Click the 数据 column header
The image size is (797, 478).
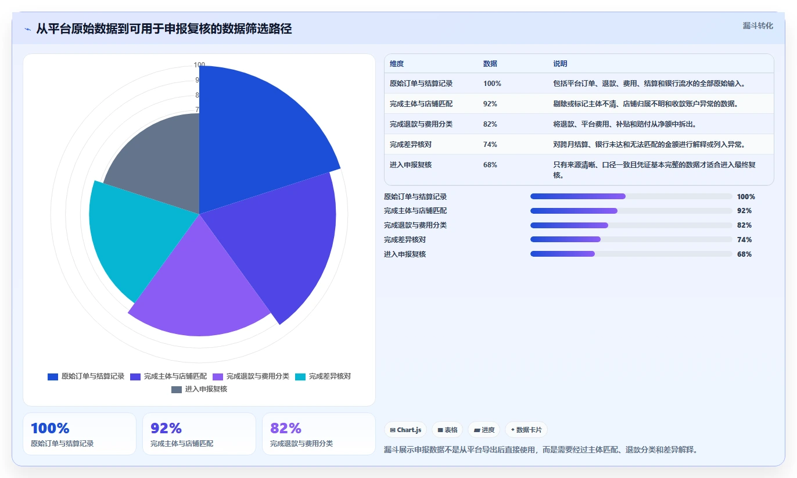(490, 64)
